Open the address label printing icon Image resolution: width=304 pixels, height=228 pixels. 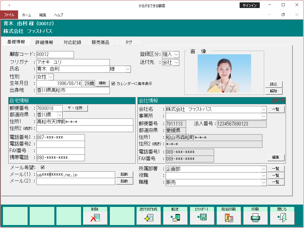(x=229, y=218)
